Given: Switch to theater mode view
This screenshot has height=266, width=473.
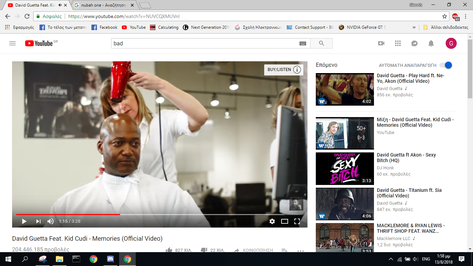Looking at the screenshot, I should point(285,221).
